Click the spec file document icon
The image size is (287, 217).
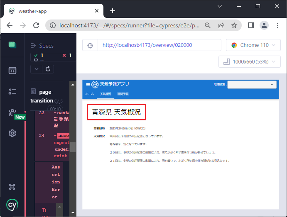click(x=33, y=91)
